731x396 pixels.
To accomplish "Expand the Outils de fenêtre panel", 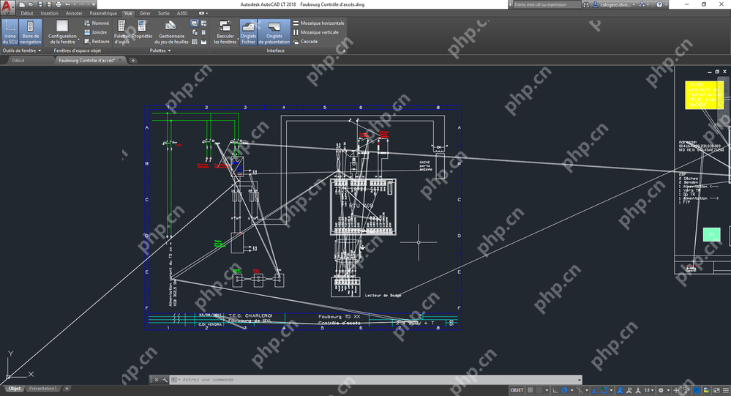I will point(22,51).
